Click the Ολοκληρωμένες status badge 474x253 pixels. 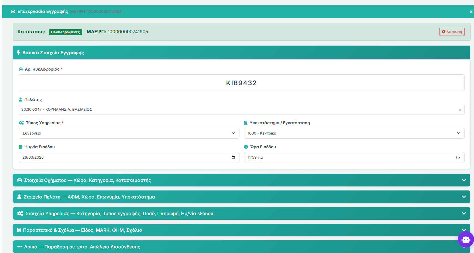coord(66,32)
